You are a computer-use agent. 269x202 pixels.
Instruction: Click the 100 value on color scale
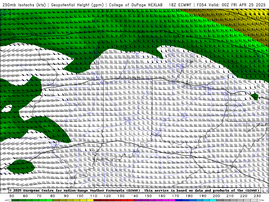(80, 196)
